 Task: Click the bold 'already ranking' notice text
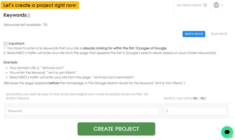125,48
